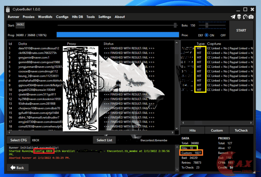This screenshot has width=261, height=177.
Task: Click the Capture column header
Action: pyautogui.click(x=214, y=44)
